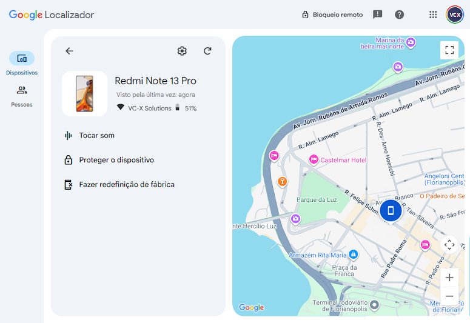The image size is (470, 323).
Task: Open the Dispositivos sidebar section
Action: 22,63
